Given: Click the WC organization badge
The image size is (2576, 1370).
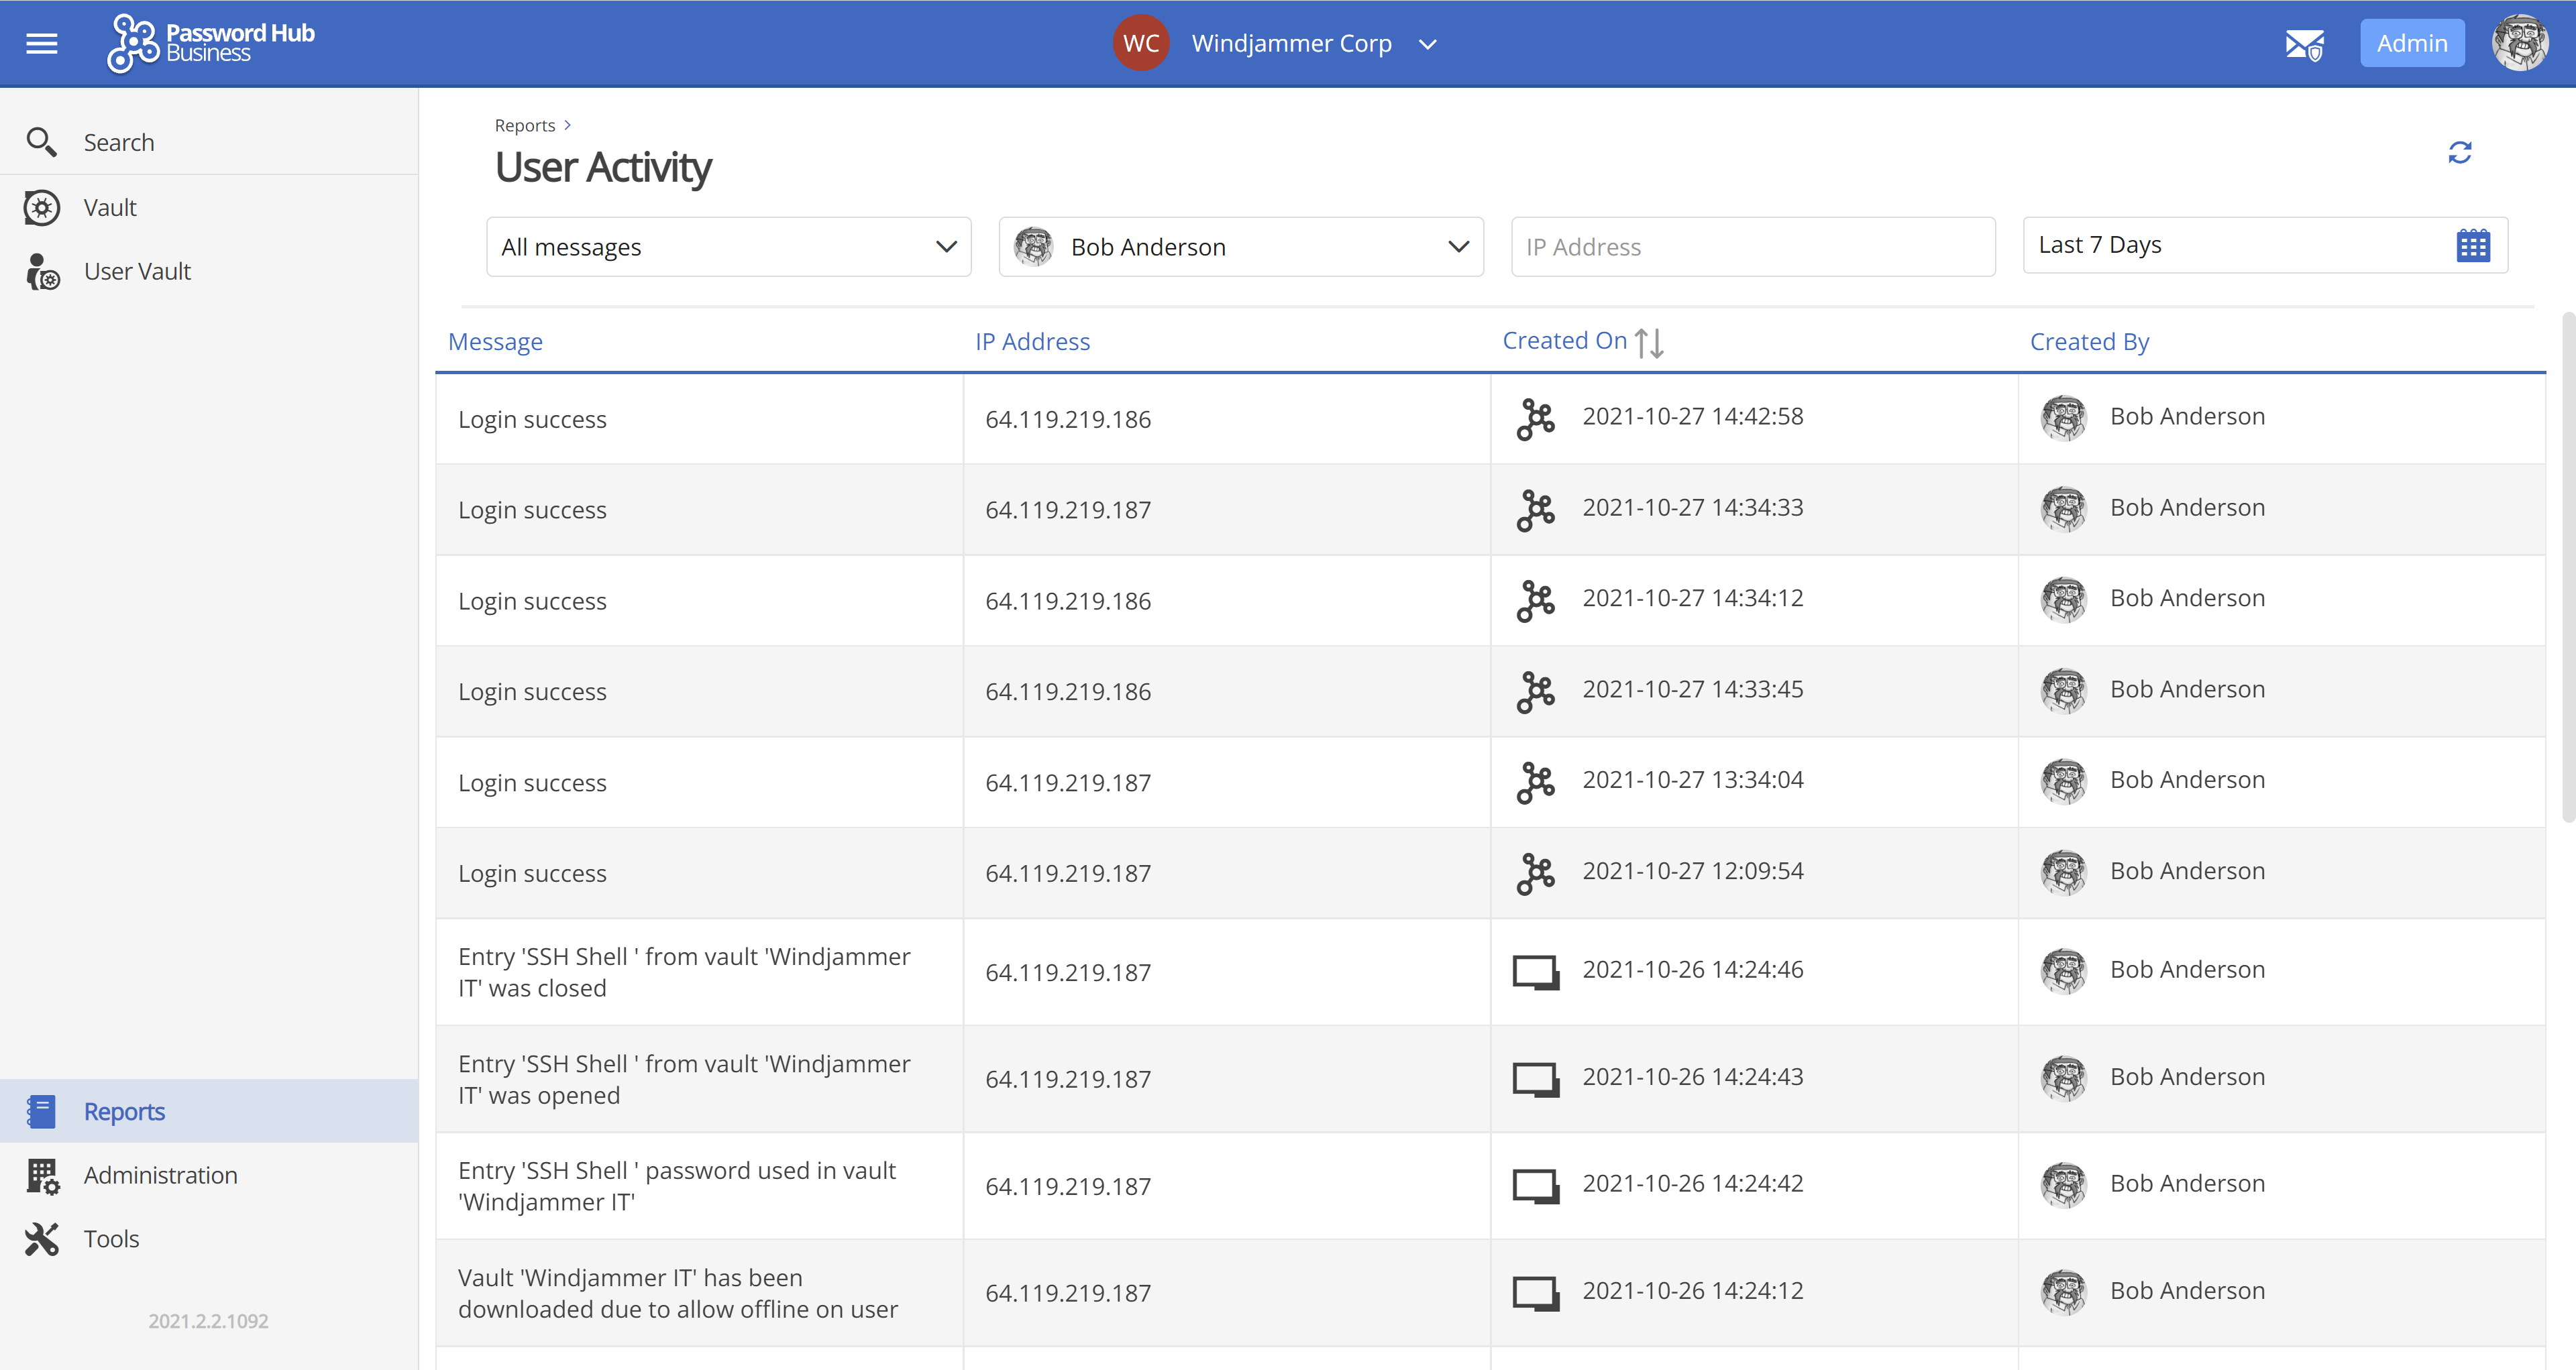Looking at the screenshot, I should pos(1140,43).
